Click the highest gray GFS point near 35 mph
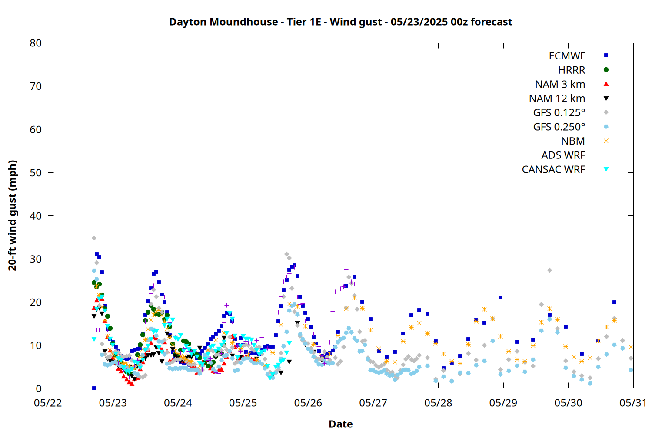Screen dimensions: 652x434 (x=94, y=238)
